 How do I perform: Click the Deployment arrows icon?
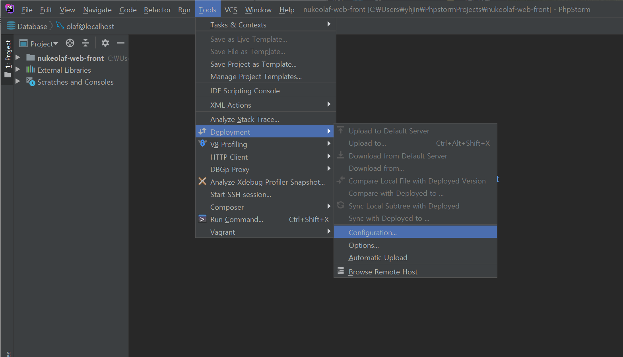tap(202, 131)
